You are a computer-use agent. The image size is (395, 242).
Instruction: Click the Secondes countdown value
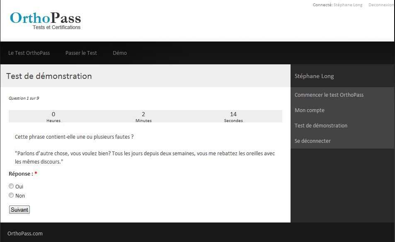pos(233,114)
